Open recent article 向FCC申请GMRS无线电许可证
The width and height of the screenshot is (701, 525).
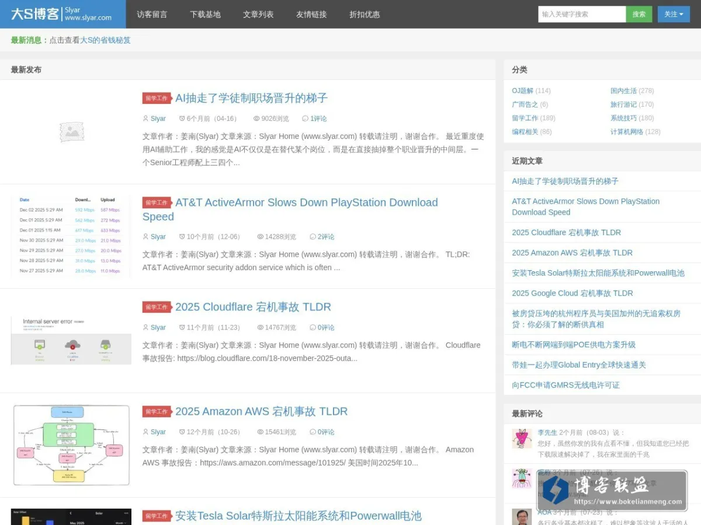coord(565,385)
